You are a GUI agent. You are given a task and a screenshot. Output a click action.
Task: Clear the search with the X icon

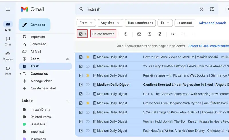[x=202, y=9]
